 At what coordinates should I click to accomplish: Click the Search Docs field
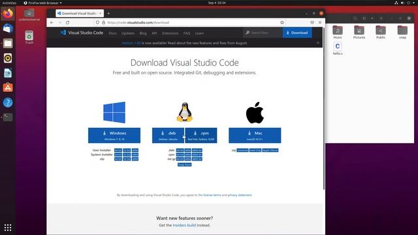263,33
